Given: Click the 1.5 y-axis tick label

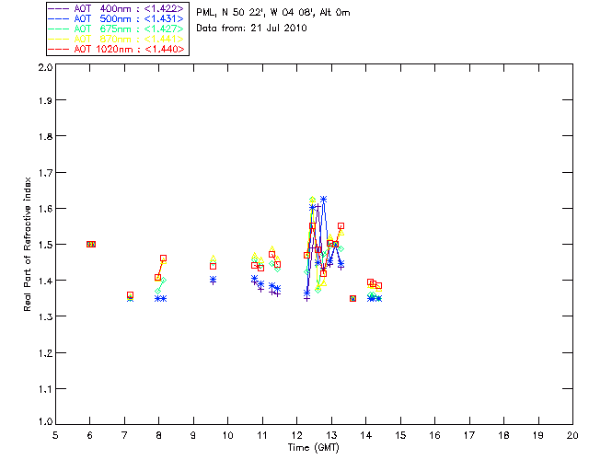Looking at the screenshot, I should point(45,245).
